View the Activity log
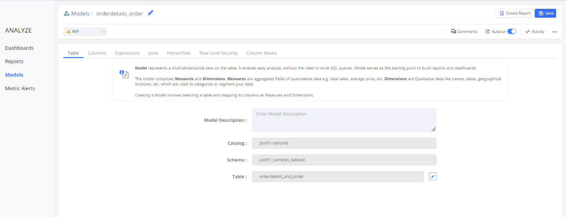 pos(535,31)
